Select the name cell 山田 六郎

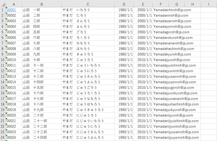(x=42, y=38)
